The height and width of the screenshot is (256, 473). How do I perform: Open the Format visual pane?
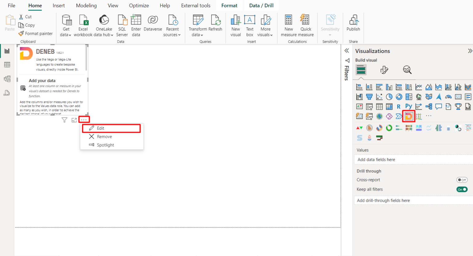pos(384,70)
